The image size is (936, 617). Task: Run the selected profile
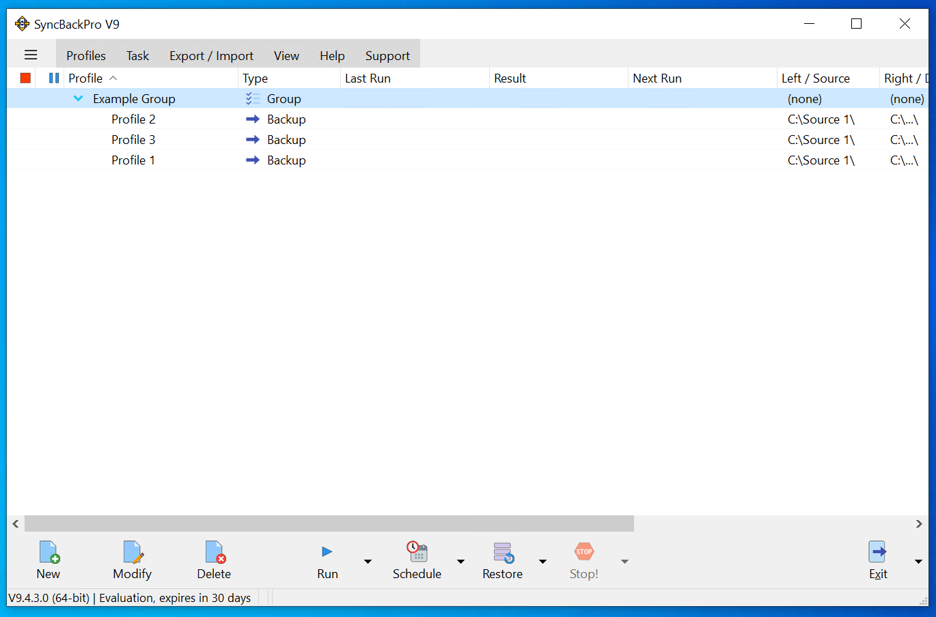[327, 560]
